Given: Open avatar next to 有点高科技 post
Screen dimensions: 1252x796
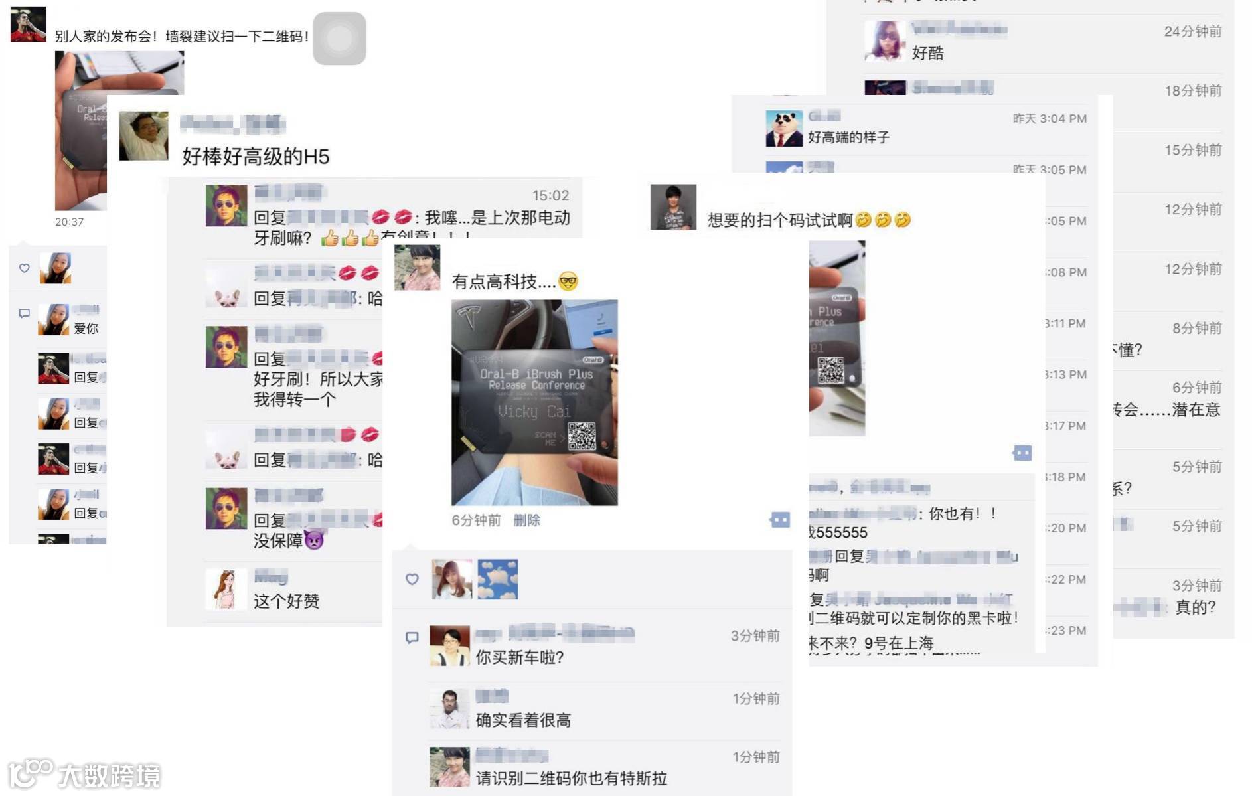Looking at the screenshot, I should 418,268.
